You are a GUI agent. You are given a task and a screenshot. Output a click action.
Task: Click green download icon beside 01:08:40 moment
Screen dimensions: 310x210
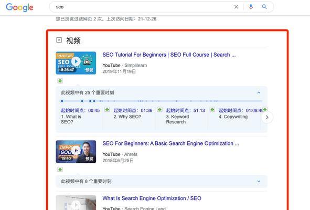[x=265, y=109]
